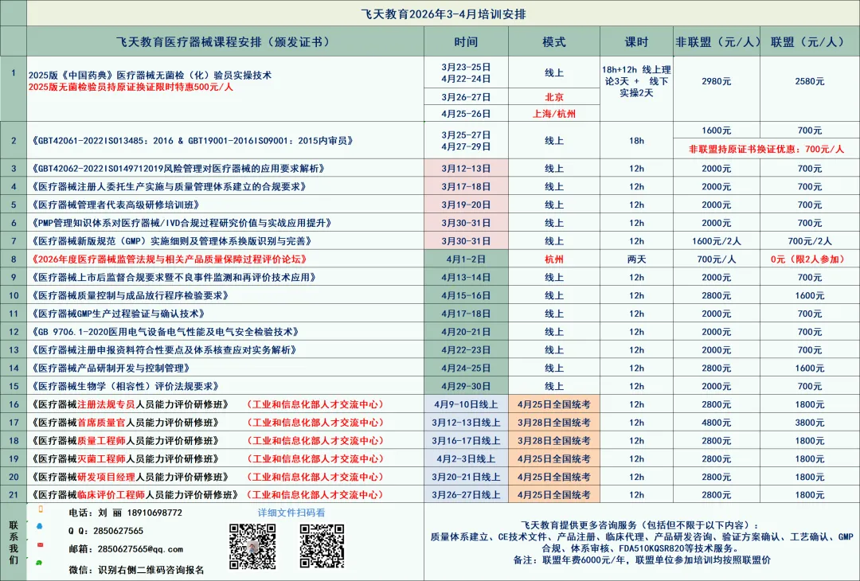
Task: Select the 注册法规专员 training course row
Action: pyautogui.click(x=225, y=404)
